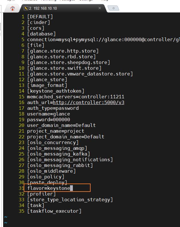Click the [image_format] section line
The image size is (180, 227).
47,85
